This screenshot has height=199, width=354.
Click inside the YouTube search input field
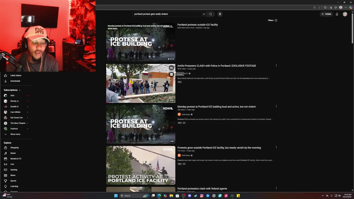click(166, 14)
